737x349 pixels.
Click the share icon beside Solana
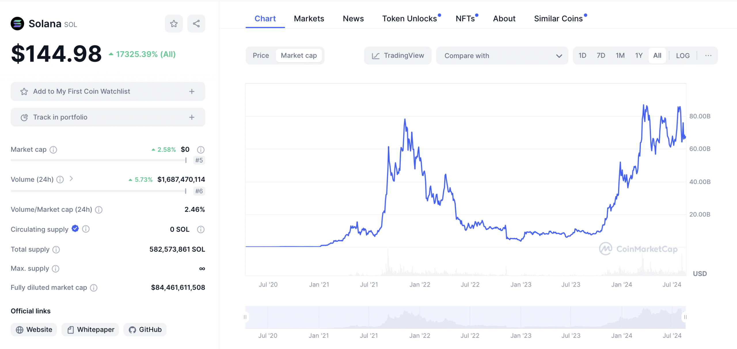pos(196,24)
